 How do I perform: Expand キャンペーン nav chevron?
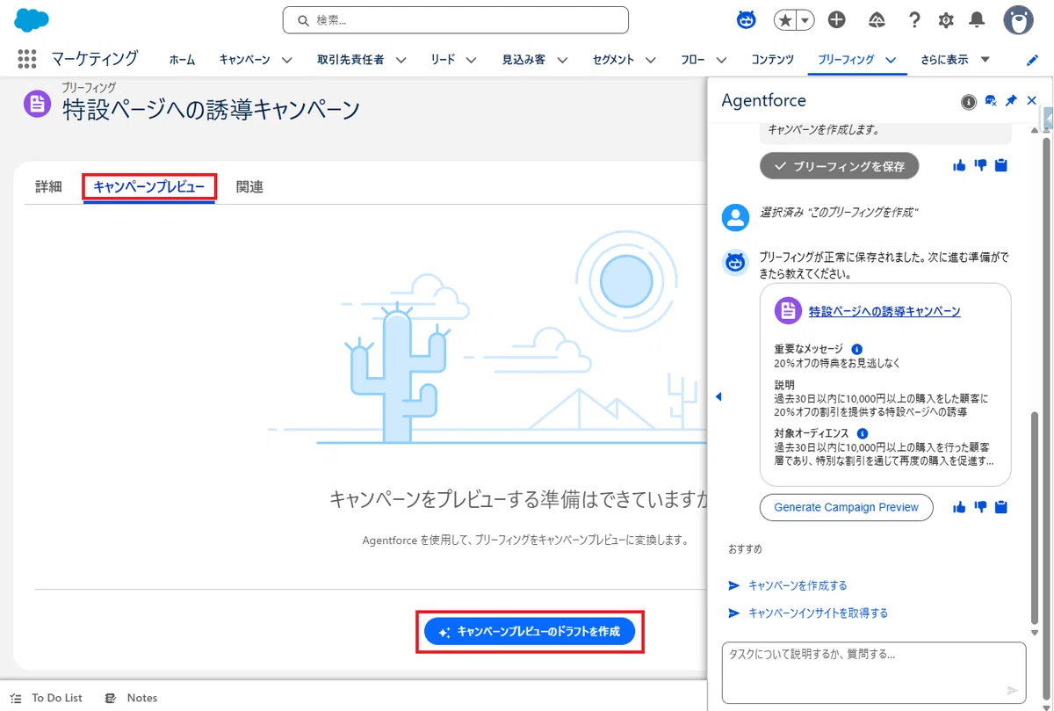[286, 60]
